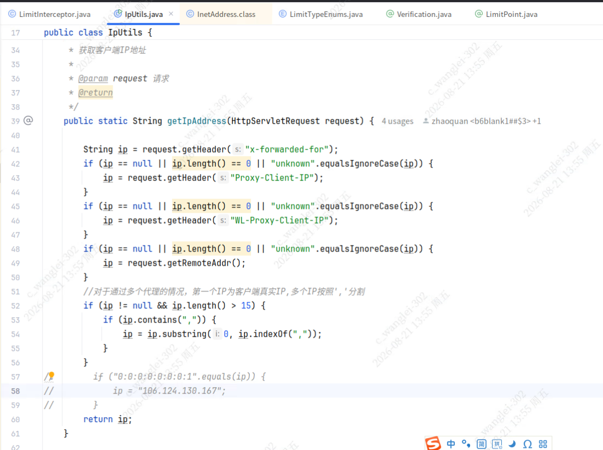The height and width of the screenshot is (450, 603).
Task: Click the HttpServletRequest parameter type
Action: [x=275, y=121]
